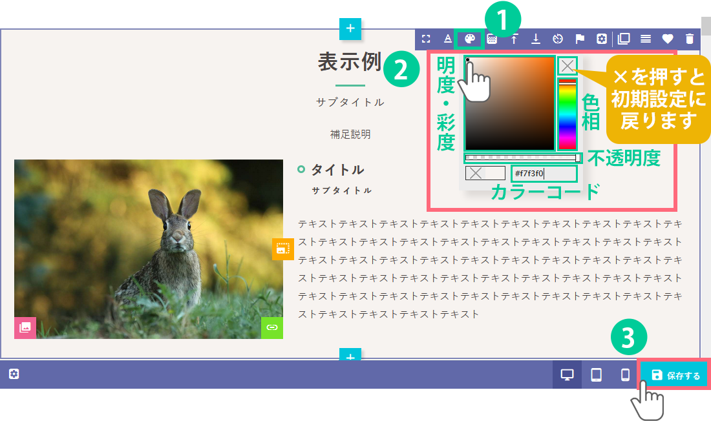Switch to smartphone preview mode
Screen dimensions: 711x421
click(x=625, y=375)
